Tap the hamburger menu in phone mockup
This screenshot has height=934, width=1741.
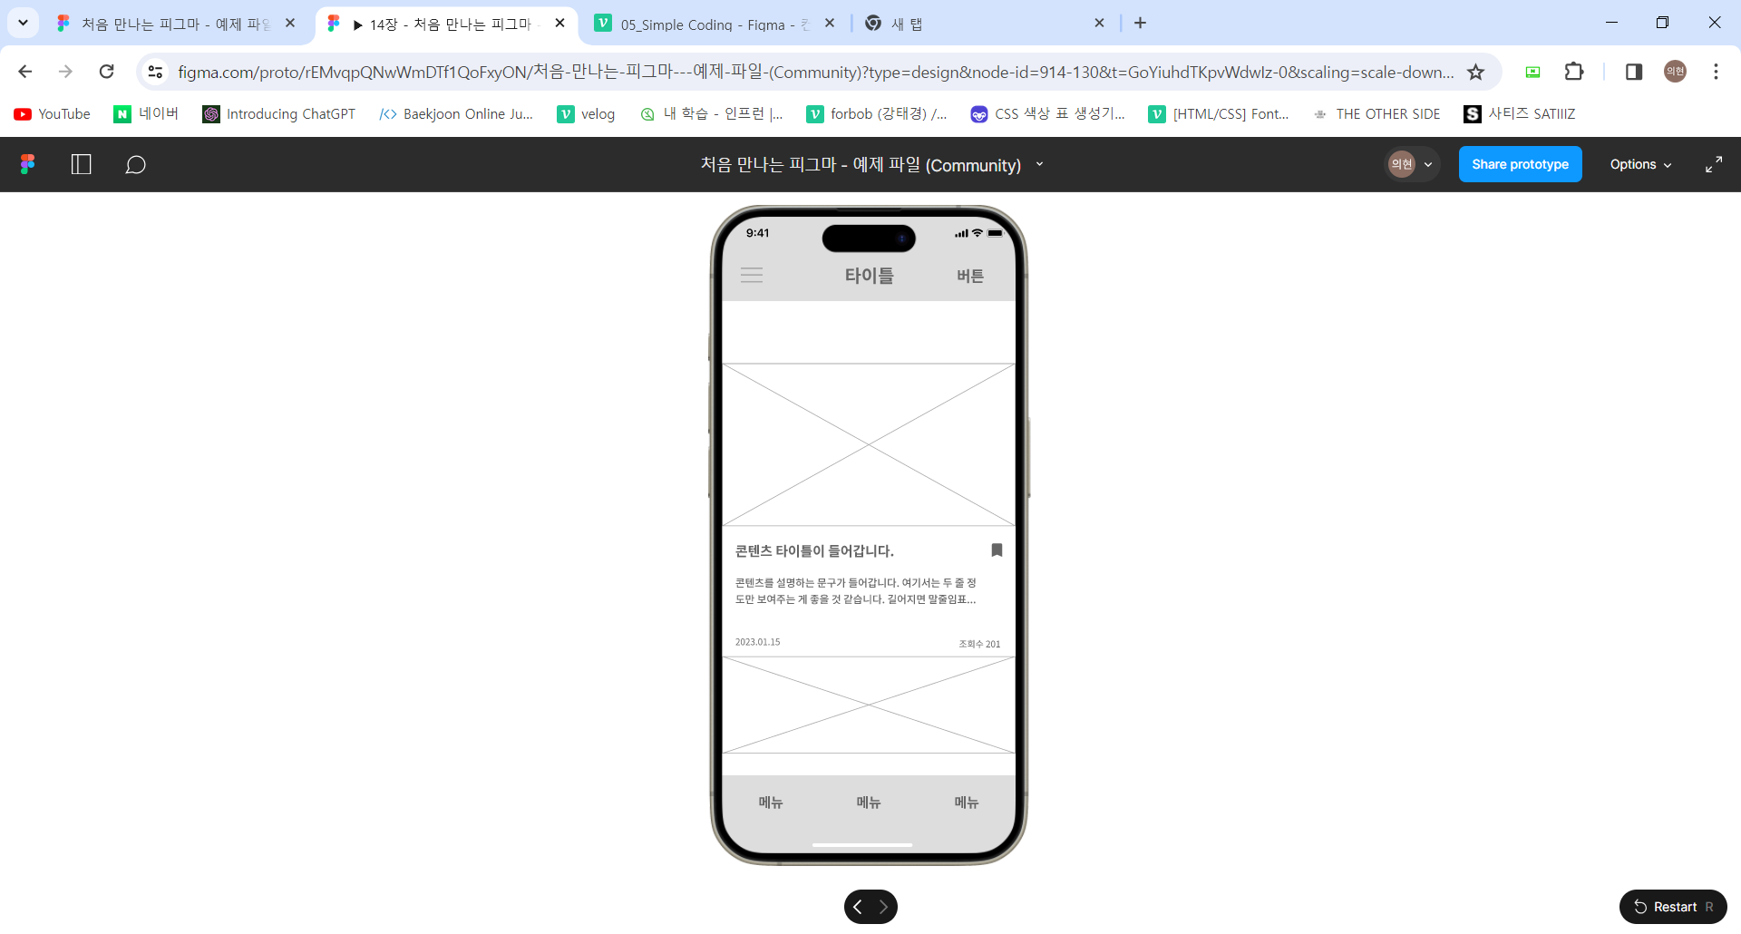pos(752,275)
